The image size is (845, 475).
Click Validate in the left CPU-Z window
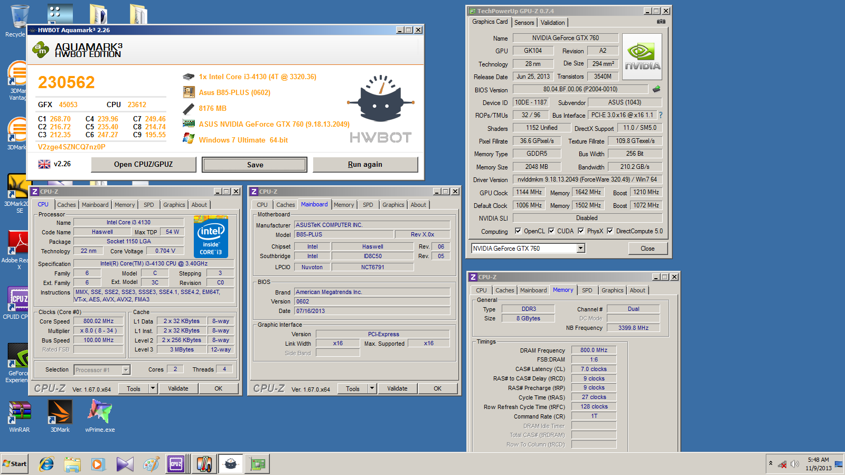click(x=178, y=388)
